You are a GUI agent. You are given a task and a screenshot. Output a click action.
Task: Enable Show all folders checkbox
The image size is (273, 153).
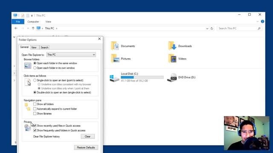35,104
